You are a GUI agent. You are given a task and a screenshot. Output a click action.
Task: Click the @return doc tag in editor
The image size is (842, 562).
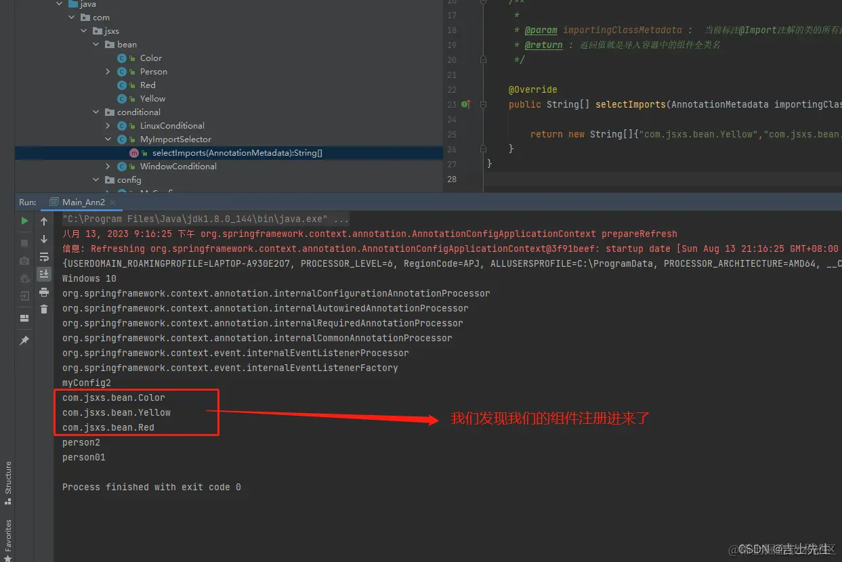[x=544, y=45]
